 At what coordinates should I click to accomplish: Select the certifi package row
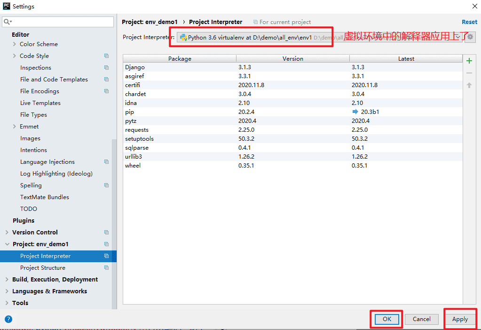click(292, 85)
